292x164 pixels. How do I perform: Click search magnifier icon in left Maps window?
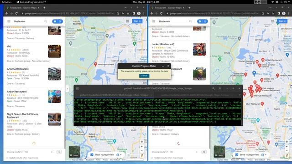coord(46,21)
